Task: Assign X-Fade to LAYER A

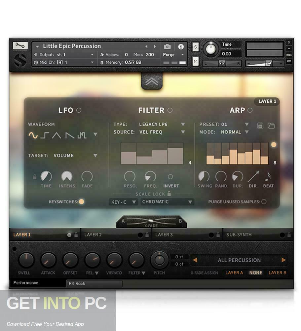Action: pos(234,273)
